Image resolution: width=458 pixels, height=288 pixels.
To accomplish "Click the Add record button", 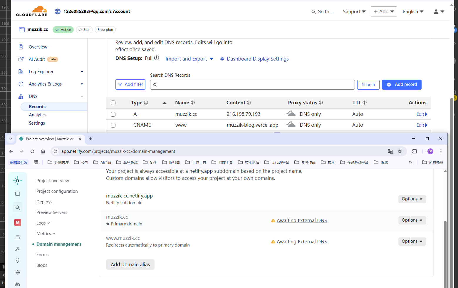I will [x=402, y=85].
